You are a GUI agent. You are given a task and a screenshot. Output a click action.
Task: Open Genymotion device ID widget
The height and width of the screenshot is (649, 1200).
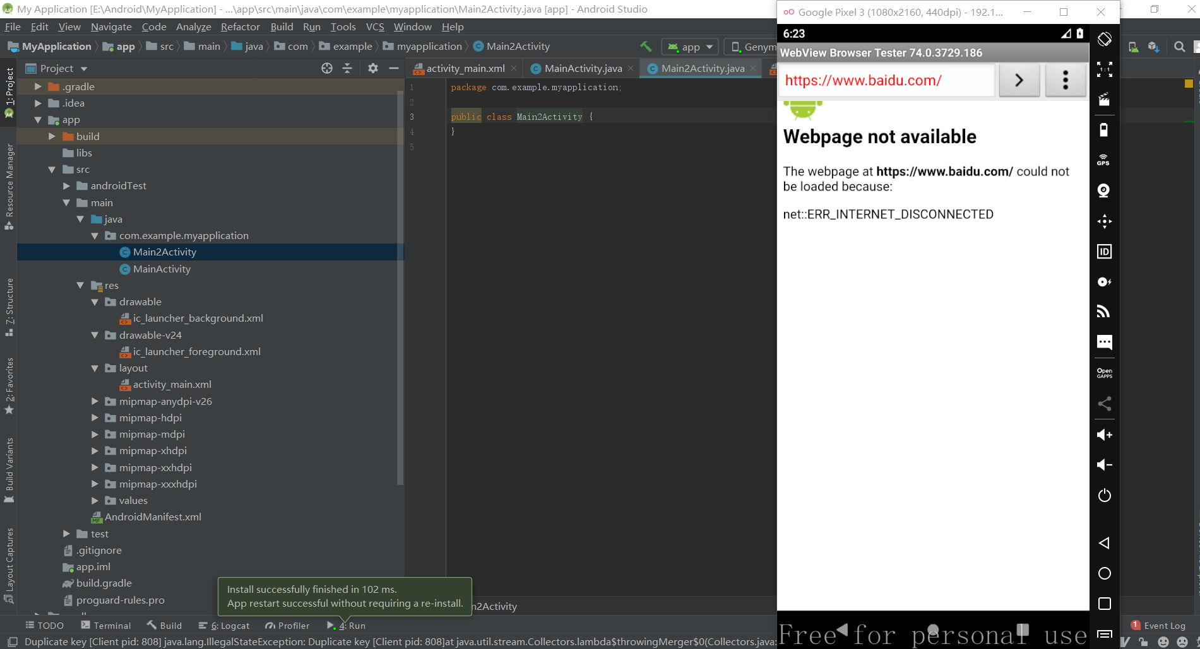tap(1105, 252)
